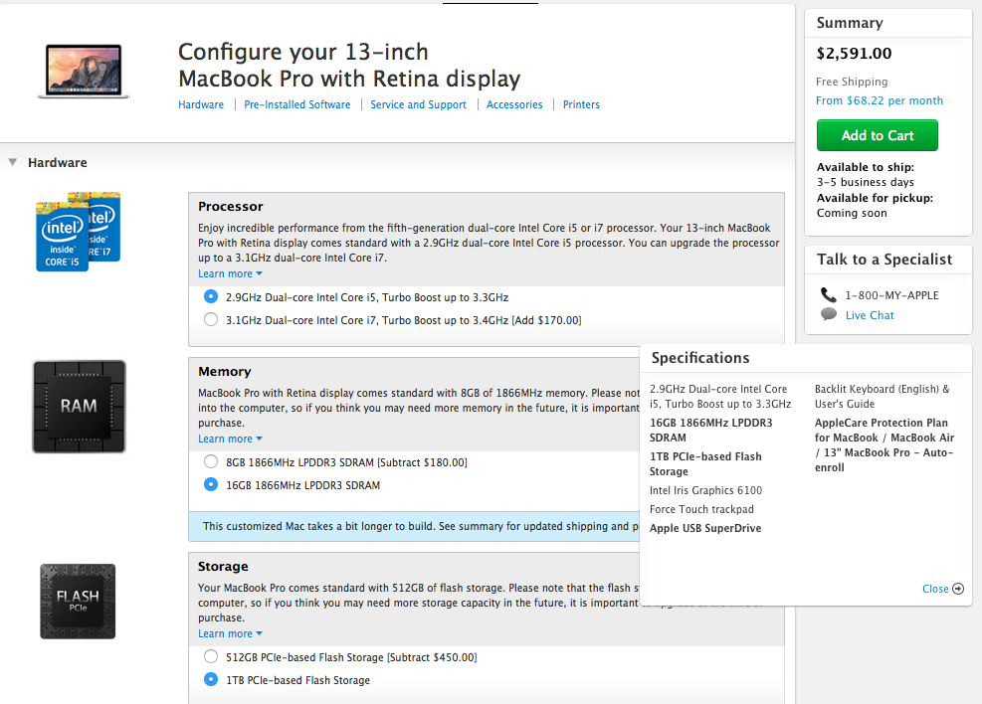Click the Specifications popup heading
982x704 pixels.
click(700, 358)
